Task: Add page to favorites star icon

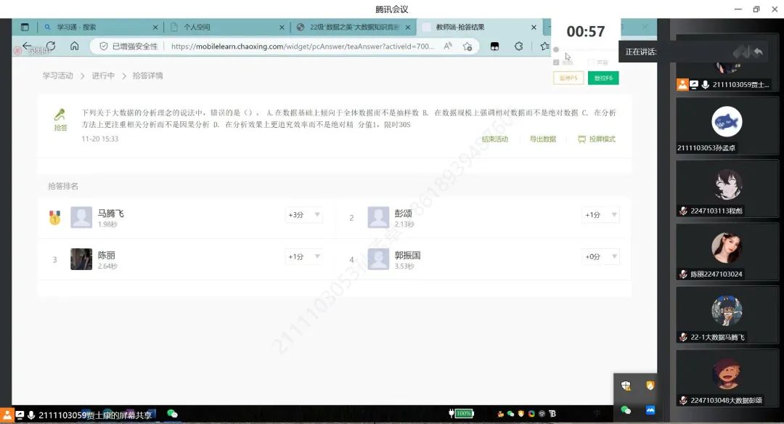Action: point(544,46)
